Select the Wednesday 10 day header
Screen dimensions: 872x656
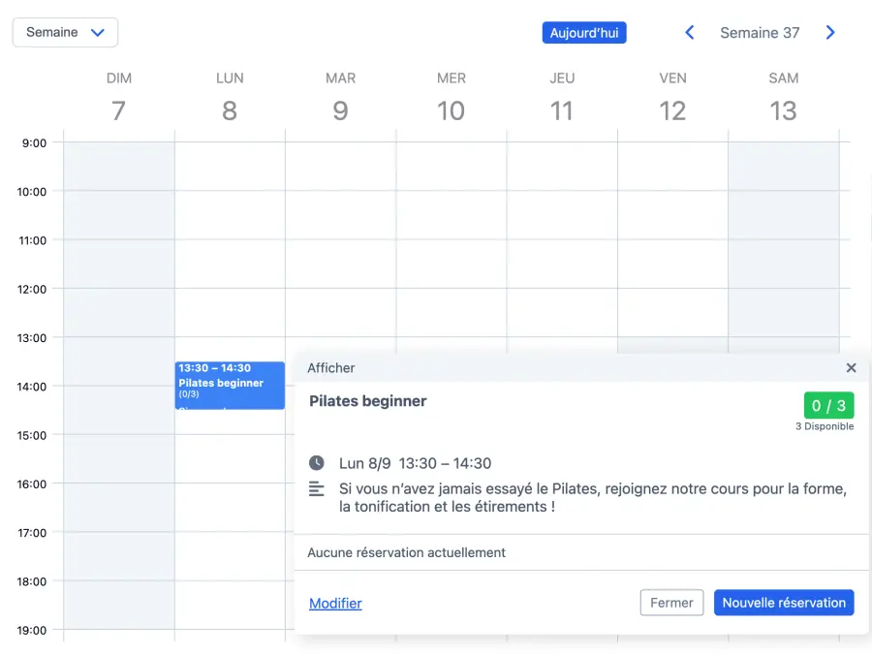(x=452, y=99)
